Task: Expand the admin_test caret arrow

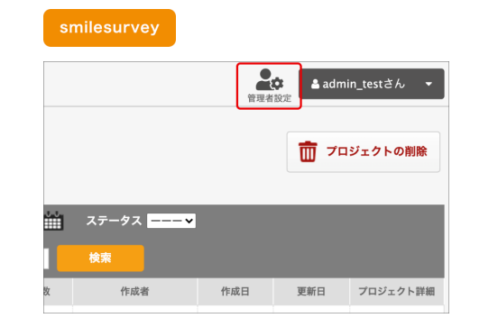Action: pos(429,84)
